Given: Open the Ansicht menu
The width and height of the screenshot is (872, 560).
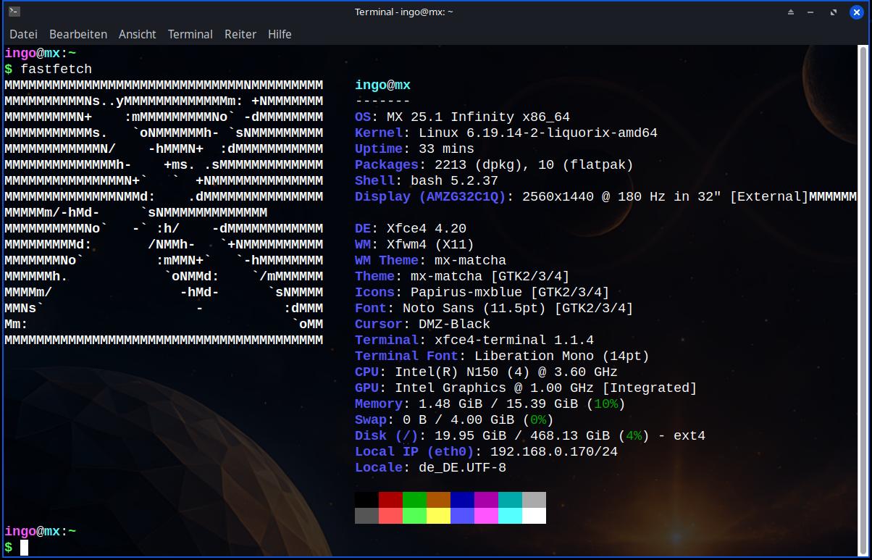Looking at the screenshot, I should 138,34.
